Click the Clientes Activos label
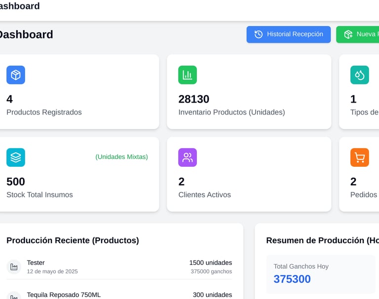 204,194
